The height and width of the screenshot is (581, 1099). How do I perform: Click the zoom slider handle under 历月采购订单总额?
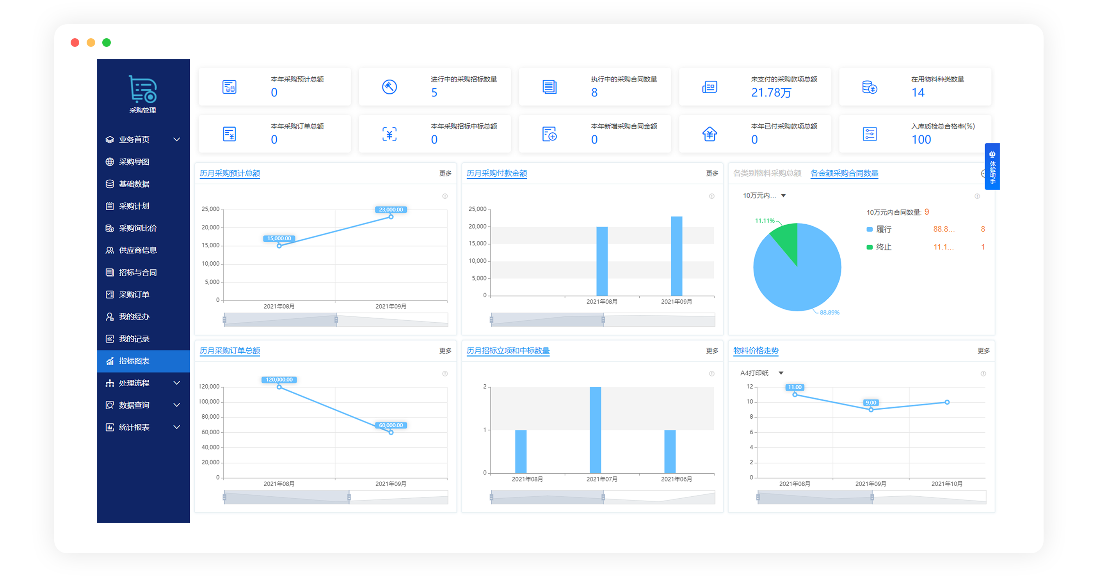pos(349,497)
